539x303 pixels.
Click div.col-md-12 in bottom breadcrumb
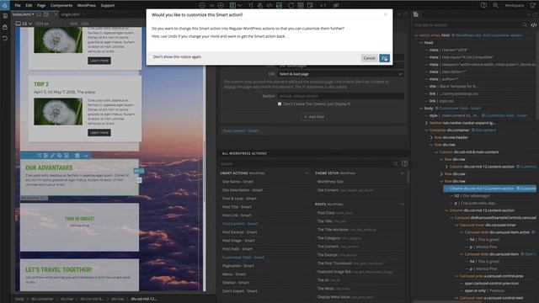(144, 299)
